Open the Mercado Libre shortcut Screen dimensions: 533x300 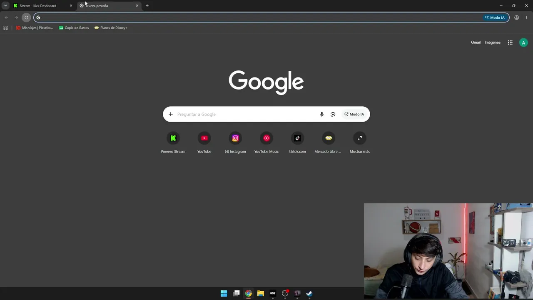click(328, 142)
